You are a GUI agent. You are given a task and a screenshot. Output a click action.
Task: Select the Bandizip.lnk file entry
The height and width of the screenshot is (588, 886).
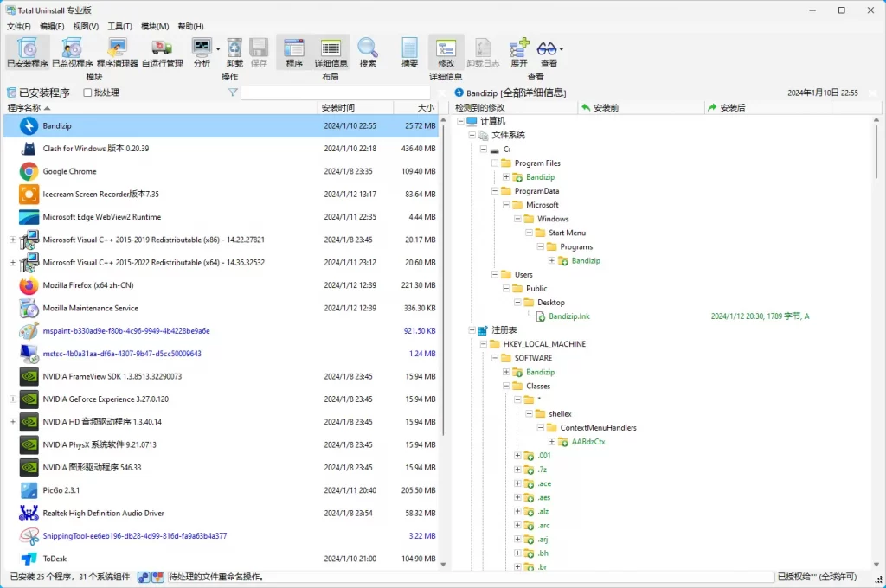coord(569,316)
